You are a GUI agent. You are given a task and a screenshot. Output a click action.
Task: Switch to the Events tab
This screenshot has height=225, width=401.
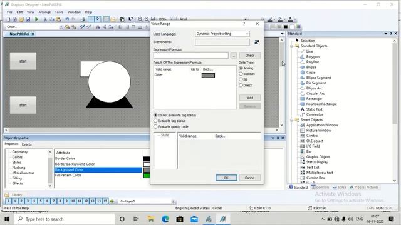coord(26,144)
